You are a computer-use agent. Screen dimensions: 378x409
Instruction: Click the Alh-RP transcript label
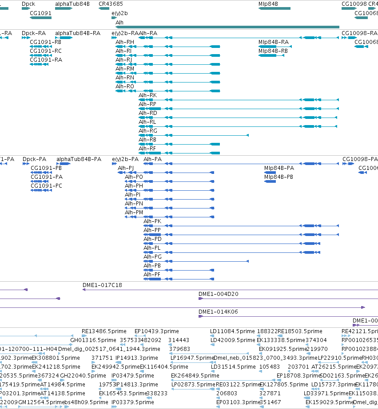coord(147,104)
